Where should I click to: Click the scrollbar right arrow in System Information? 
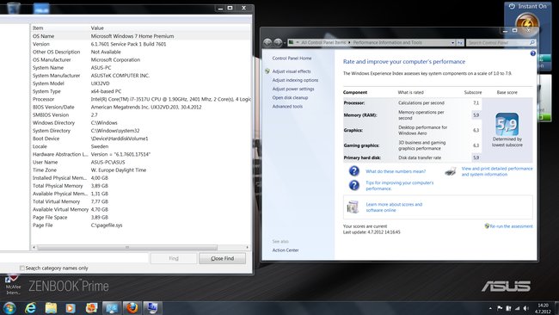click(x=248, y=247)
